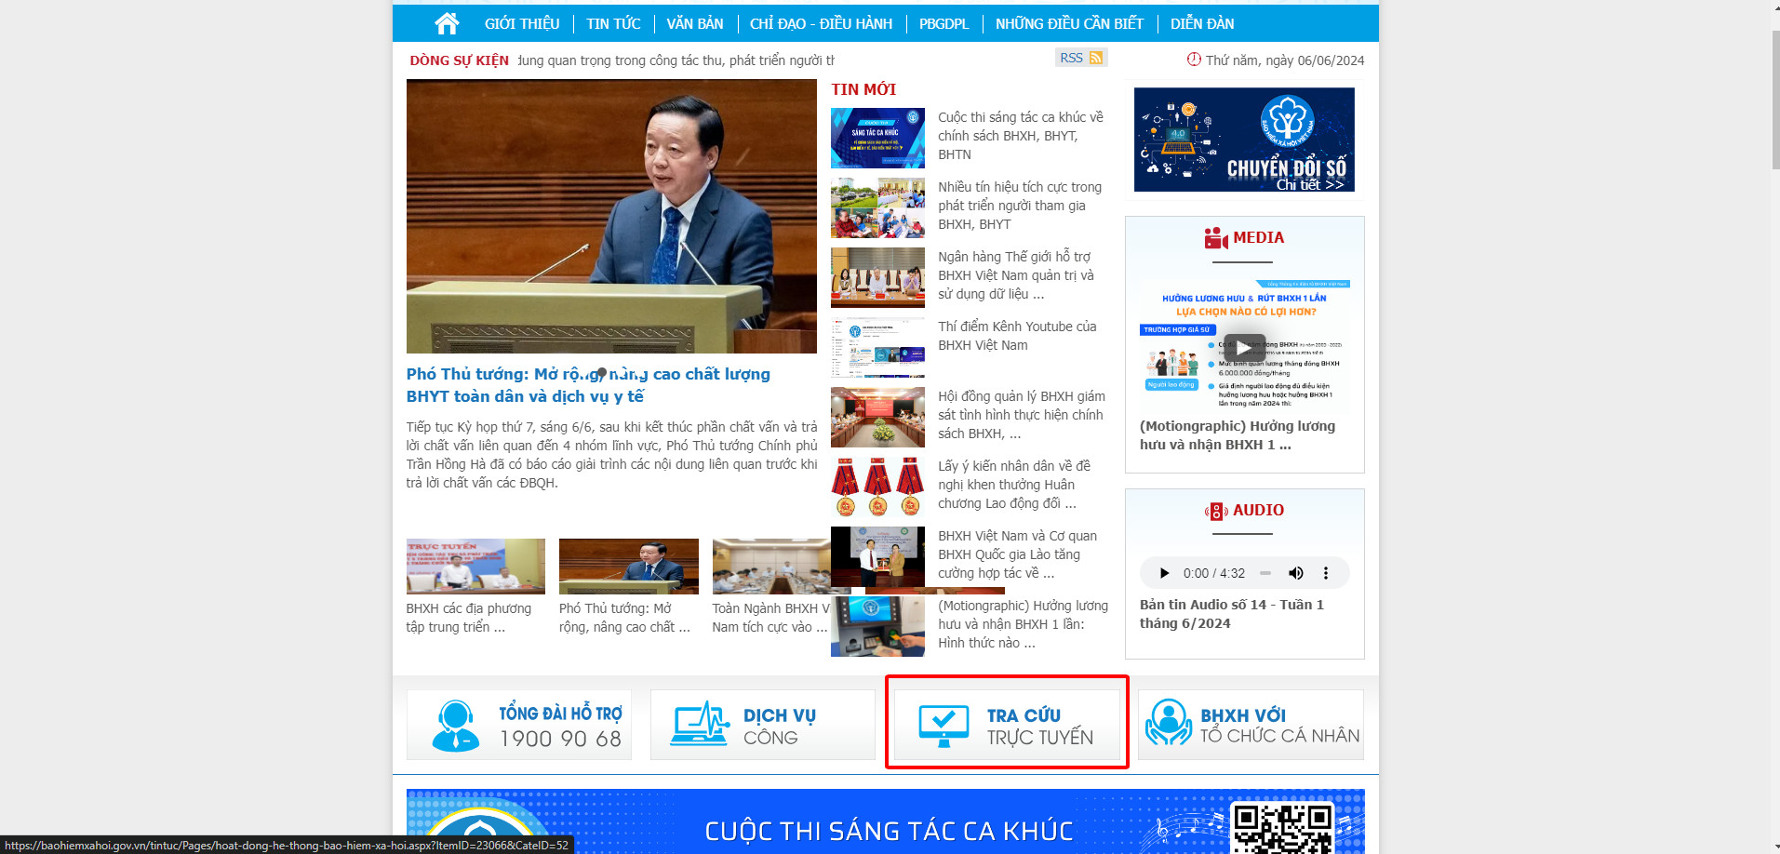
Task: Open the Tin tức menu
Action: point(613,23)
